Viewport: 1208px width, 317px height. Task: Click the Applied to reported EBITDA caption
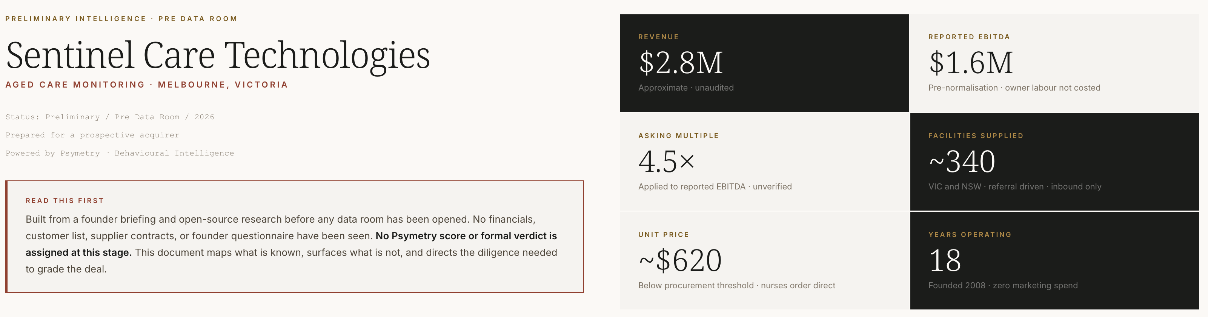715,187
